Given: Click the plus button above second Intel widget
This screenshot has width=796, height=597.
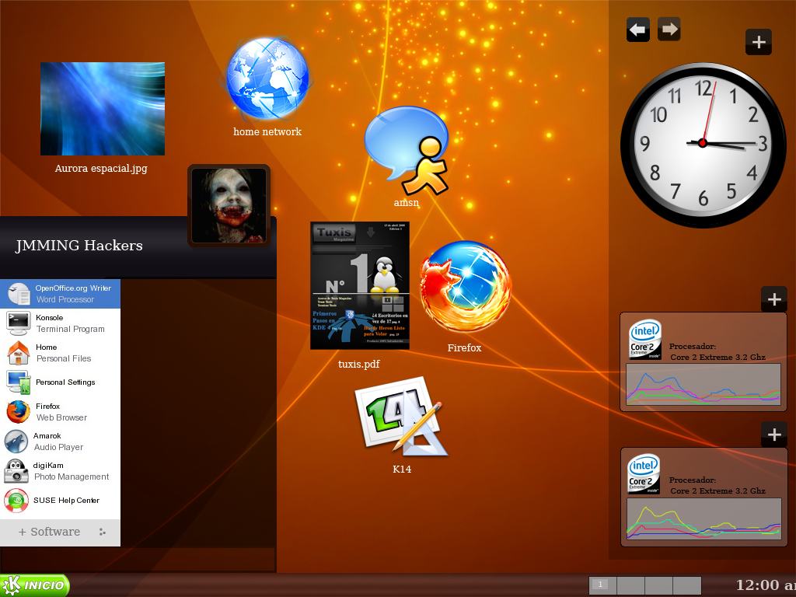Looking at the screenshot, I should pos(773,435).
